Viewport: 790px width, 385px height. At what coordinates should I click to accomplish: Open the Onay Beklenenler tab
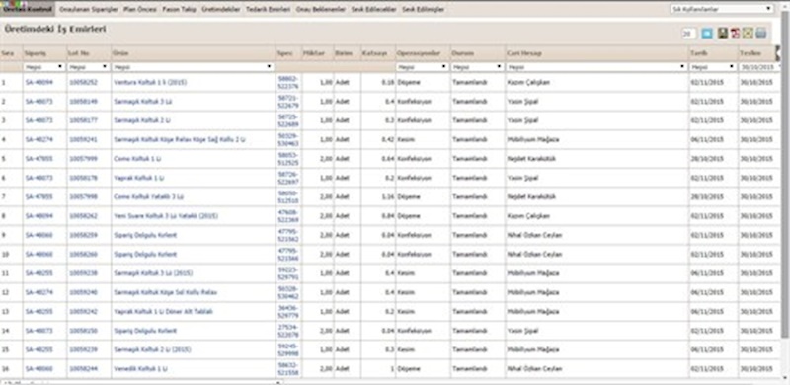point(321,9)
